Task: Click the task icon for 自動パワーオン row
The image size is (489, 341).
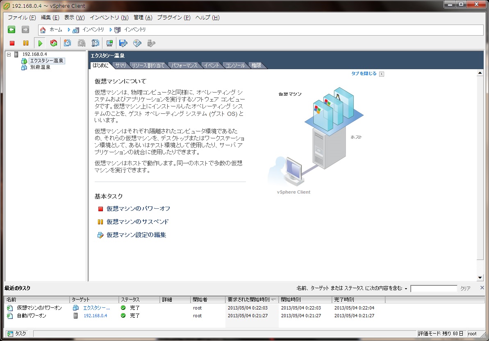Action: (x=10, y=316)
